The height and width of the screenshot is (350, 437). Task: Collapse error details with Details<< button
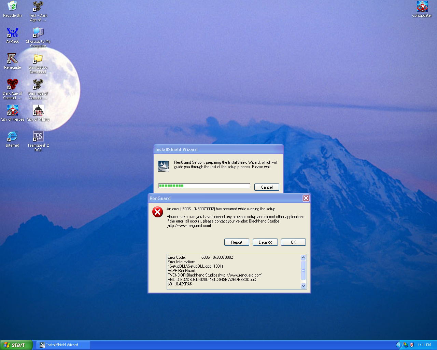(x=265, y=242)
